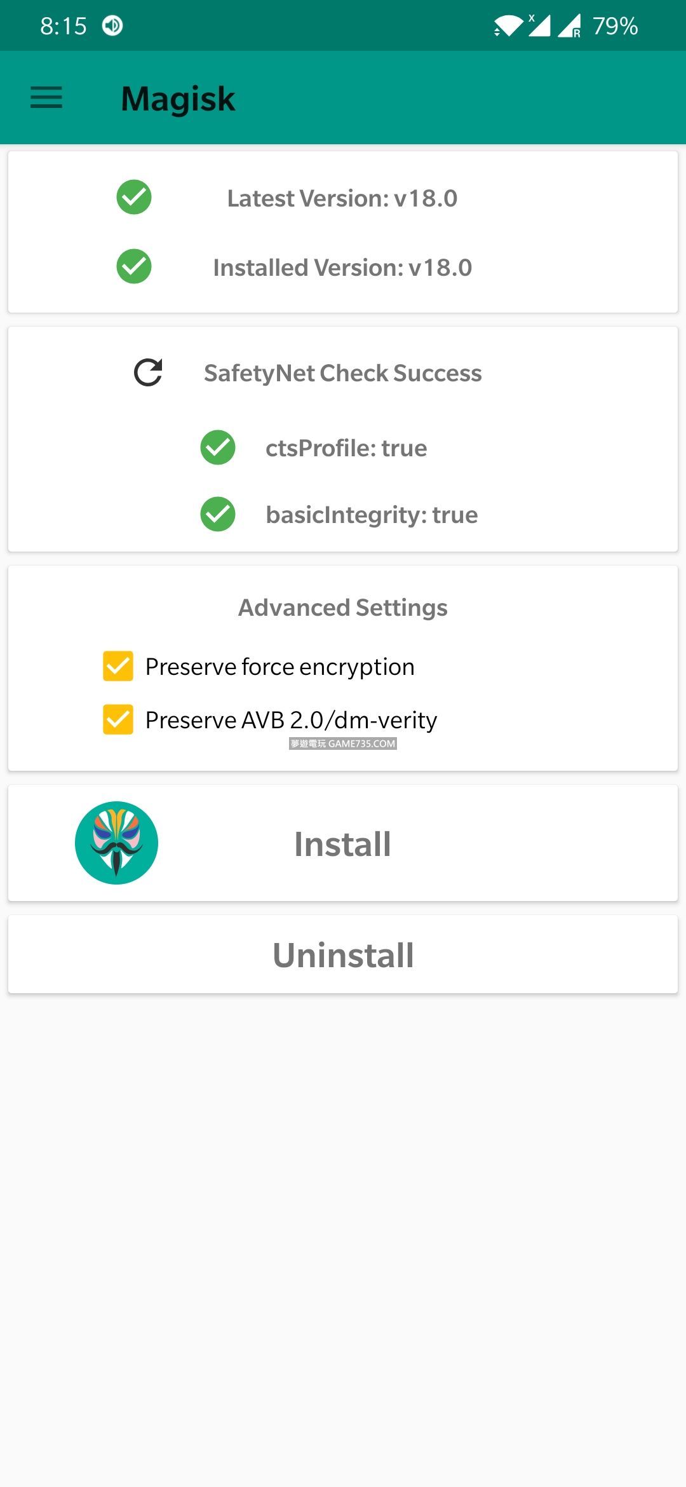Open the hamburger navigation menu
686x1487 pixels.
tap(46, 98)
